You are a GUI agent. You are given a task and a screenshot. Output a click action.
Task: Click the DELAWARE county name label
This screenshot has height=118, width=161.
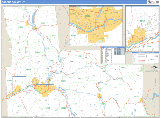[x=151, y=71]
